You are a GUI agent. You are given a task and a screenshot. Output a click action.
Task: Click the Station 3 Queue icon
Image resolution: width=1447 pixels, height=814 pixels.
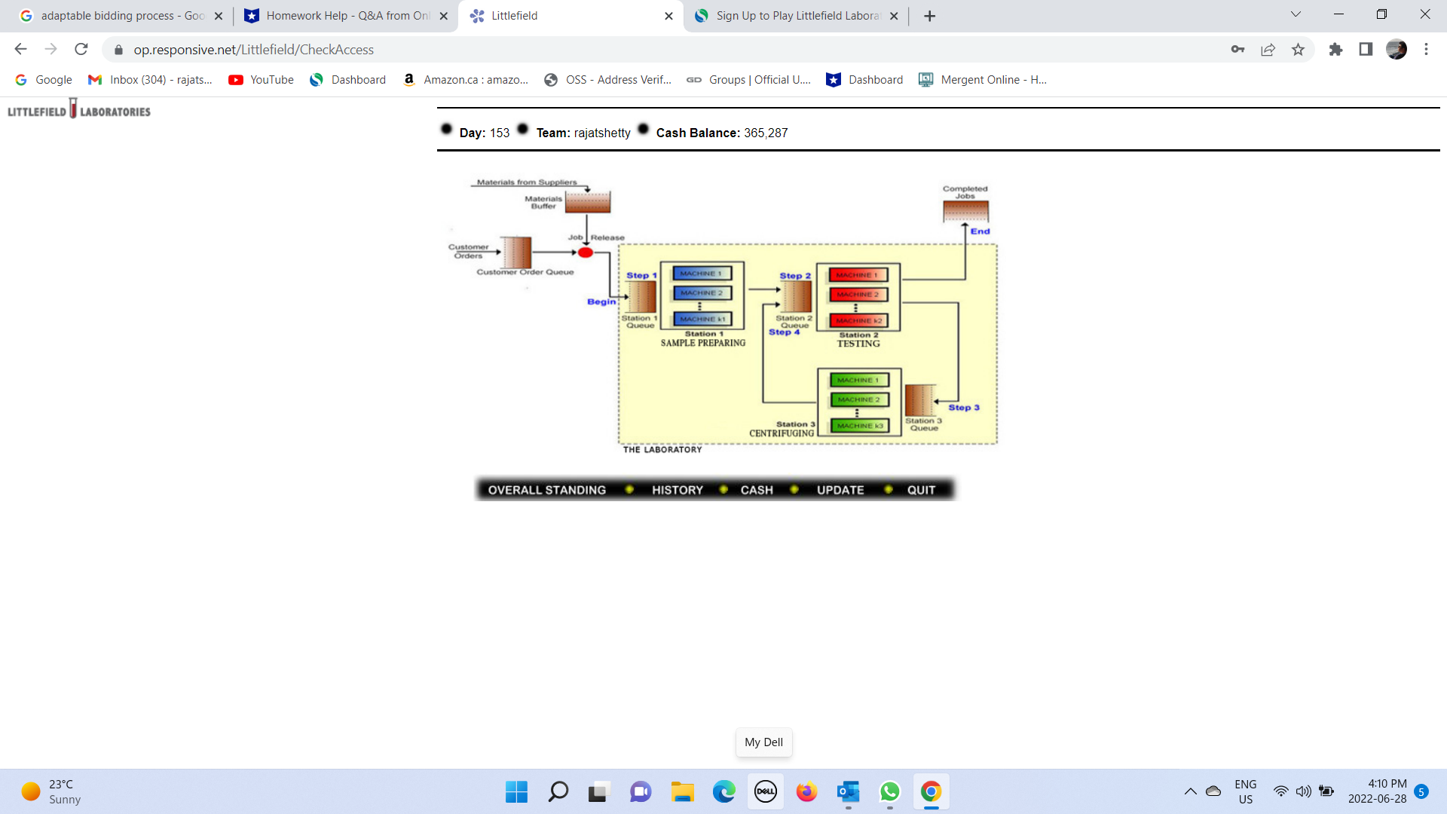(919, 400)
